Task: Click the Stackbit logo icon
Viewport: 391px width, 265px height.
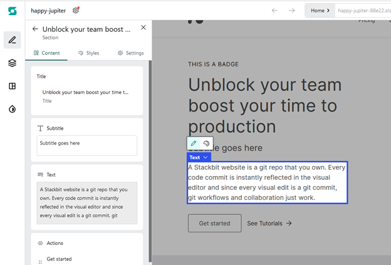Action: click(13, 11)
